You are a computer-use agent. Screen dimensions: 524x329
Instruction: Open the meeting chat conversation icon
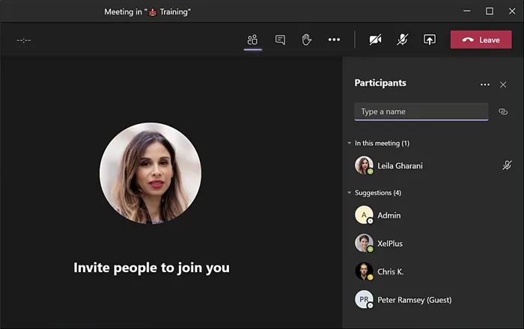[x=280, y=40]
